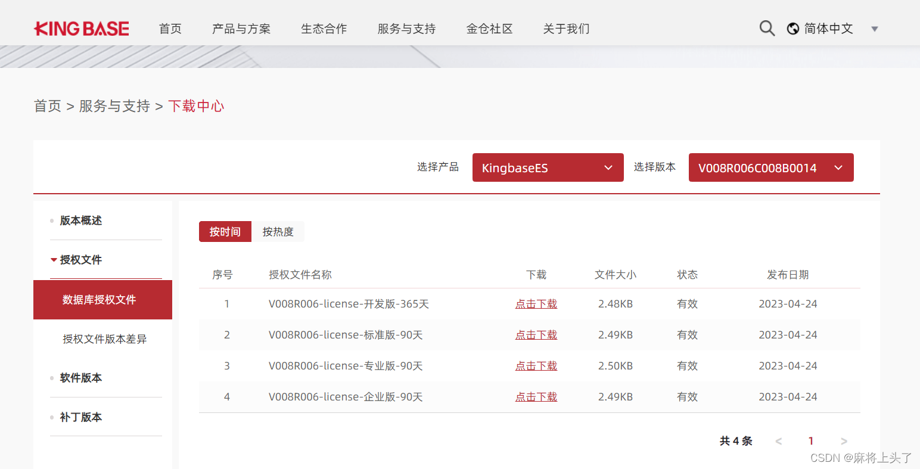The height and width of the screenshot is (469, 920).
Task: Navigate to 下载中心 in the breadcrumb
Action: click(197, 105)
